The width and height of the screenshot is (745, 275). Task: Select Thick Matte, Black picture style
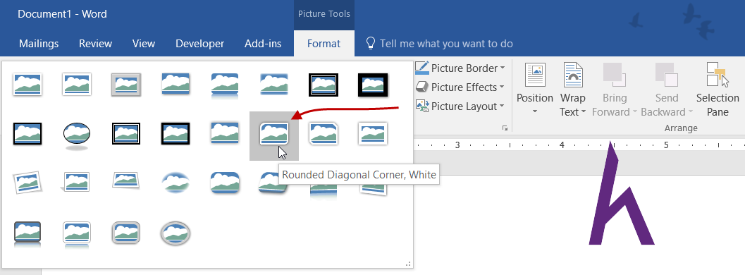click(x=373, y=85)
